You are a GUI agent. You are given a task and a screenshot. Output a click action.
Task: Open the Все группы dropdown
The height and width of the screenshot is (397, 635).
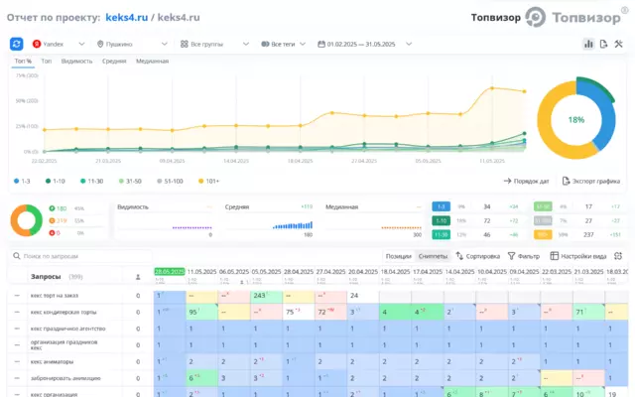tap(214, 44)
